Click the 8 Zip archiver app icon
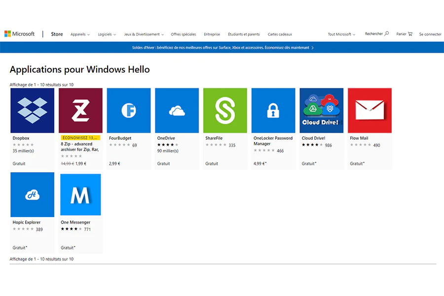This screenshot has width=444, height=296. pos(80,111)
